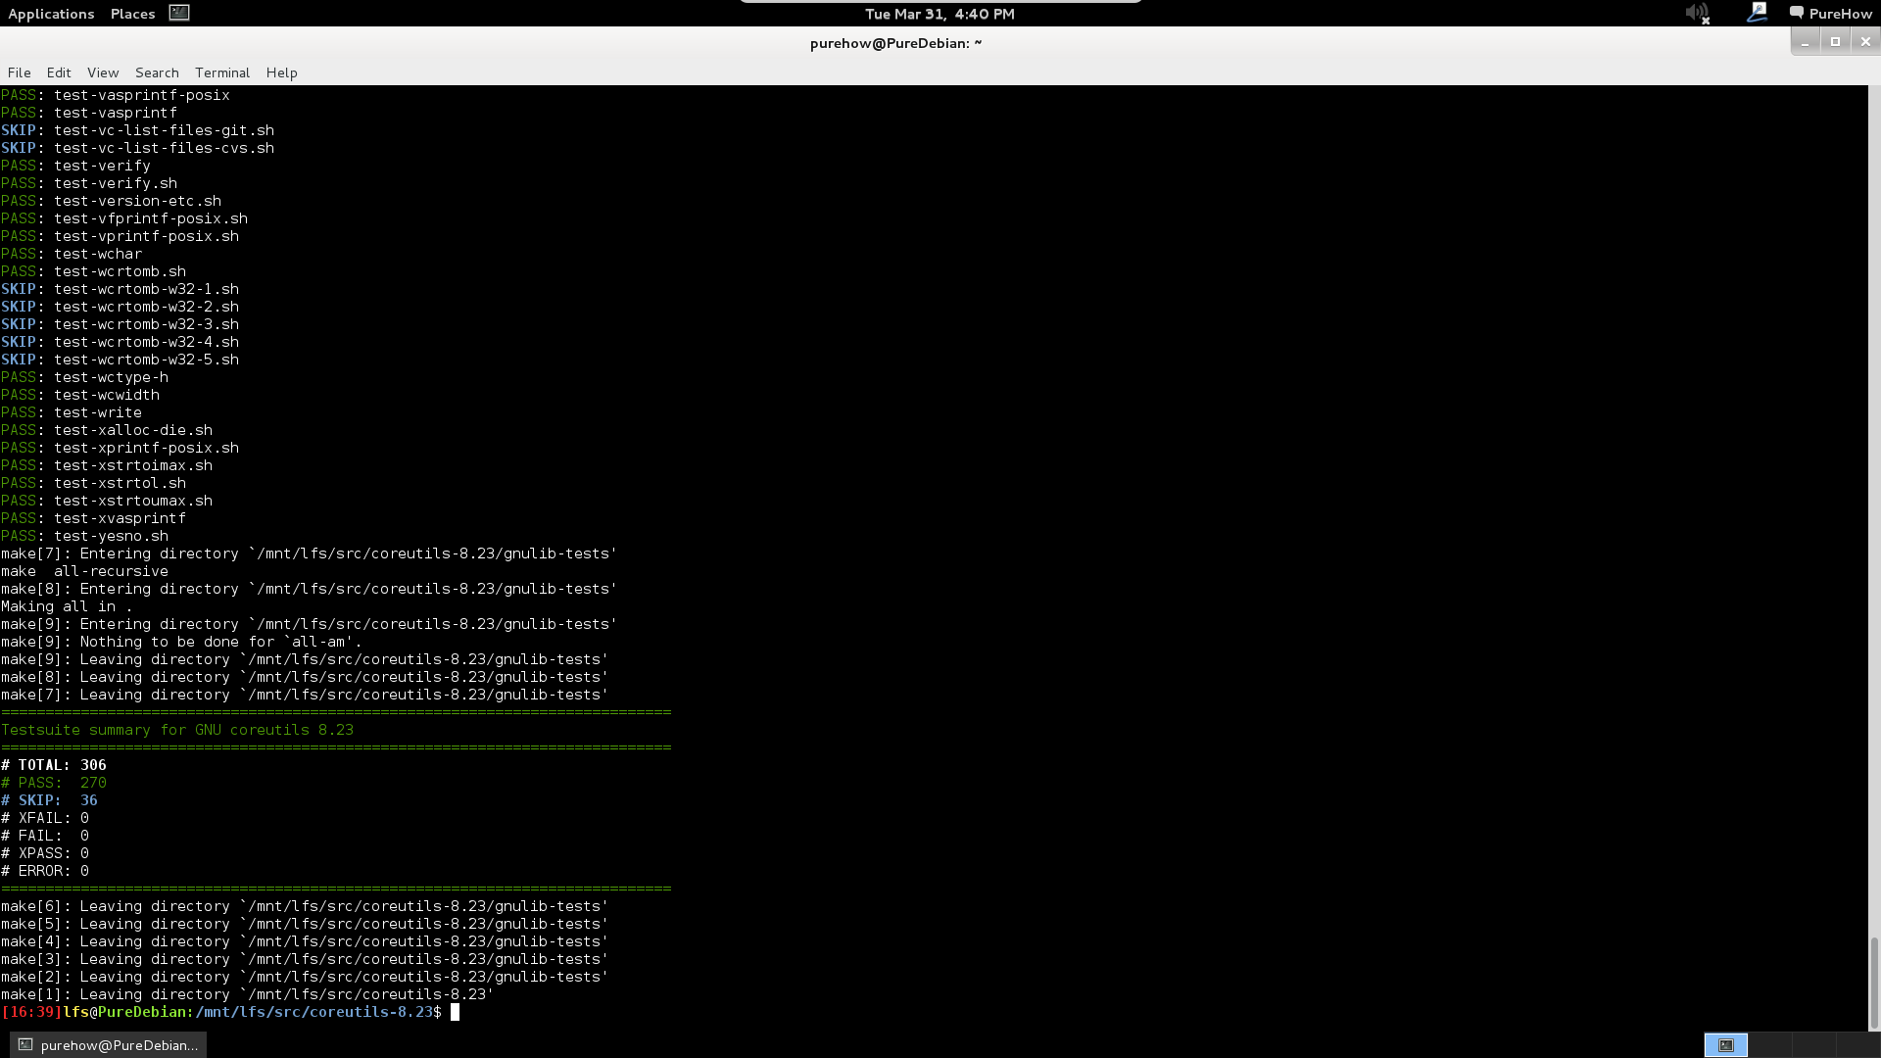The image size is (1881, 1058).
Task: Open the PureHow user menu
Action: click(x=1840, y=14)
